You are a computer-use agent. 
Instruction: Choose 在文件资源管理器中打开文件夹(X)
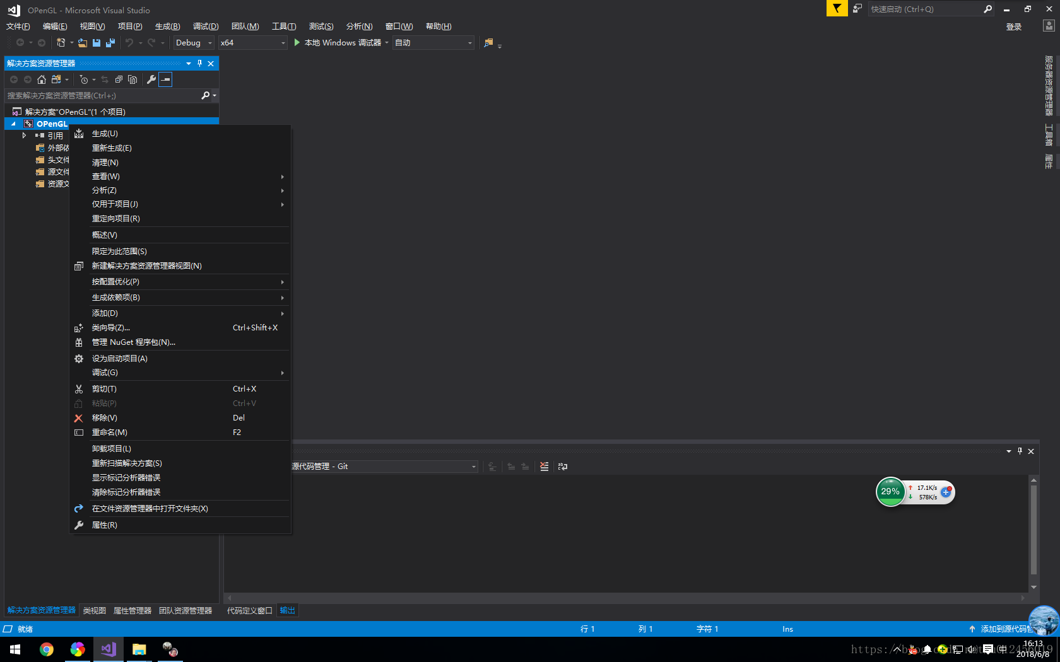[x=180, y=509]
